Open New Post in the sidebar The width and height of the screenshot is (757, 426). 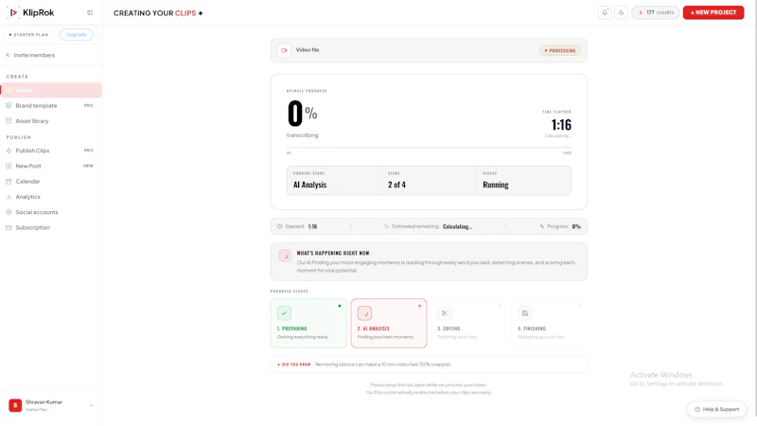51,167
